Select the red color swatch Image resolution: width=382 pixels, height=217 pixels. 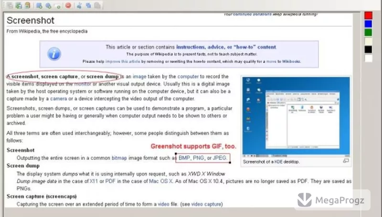coord(368,16)
